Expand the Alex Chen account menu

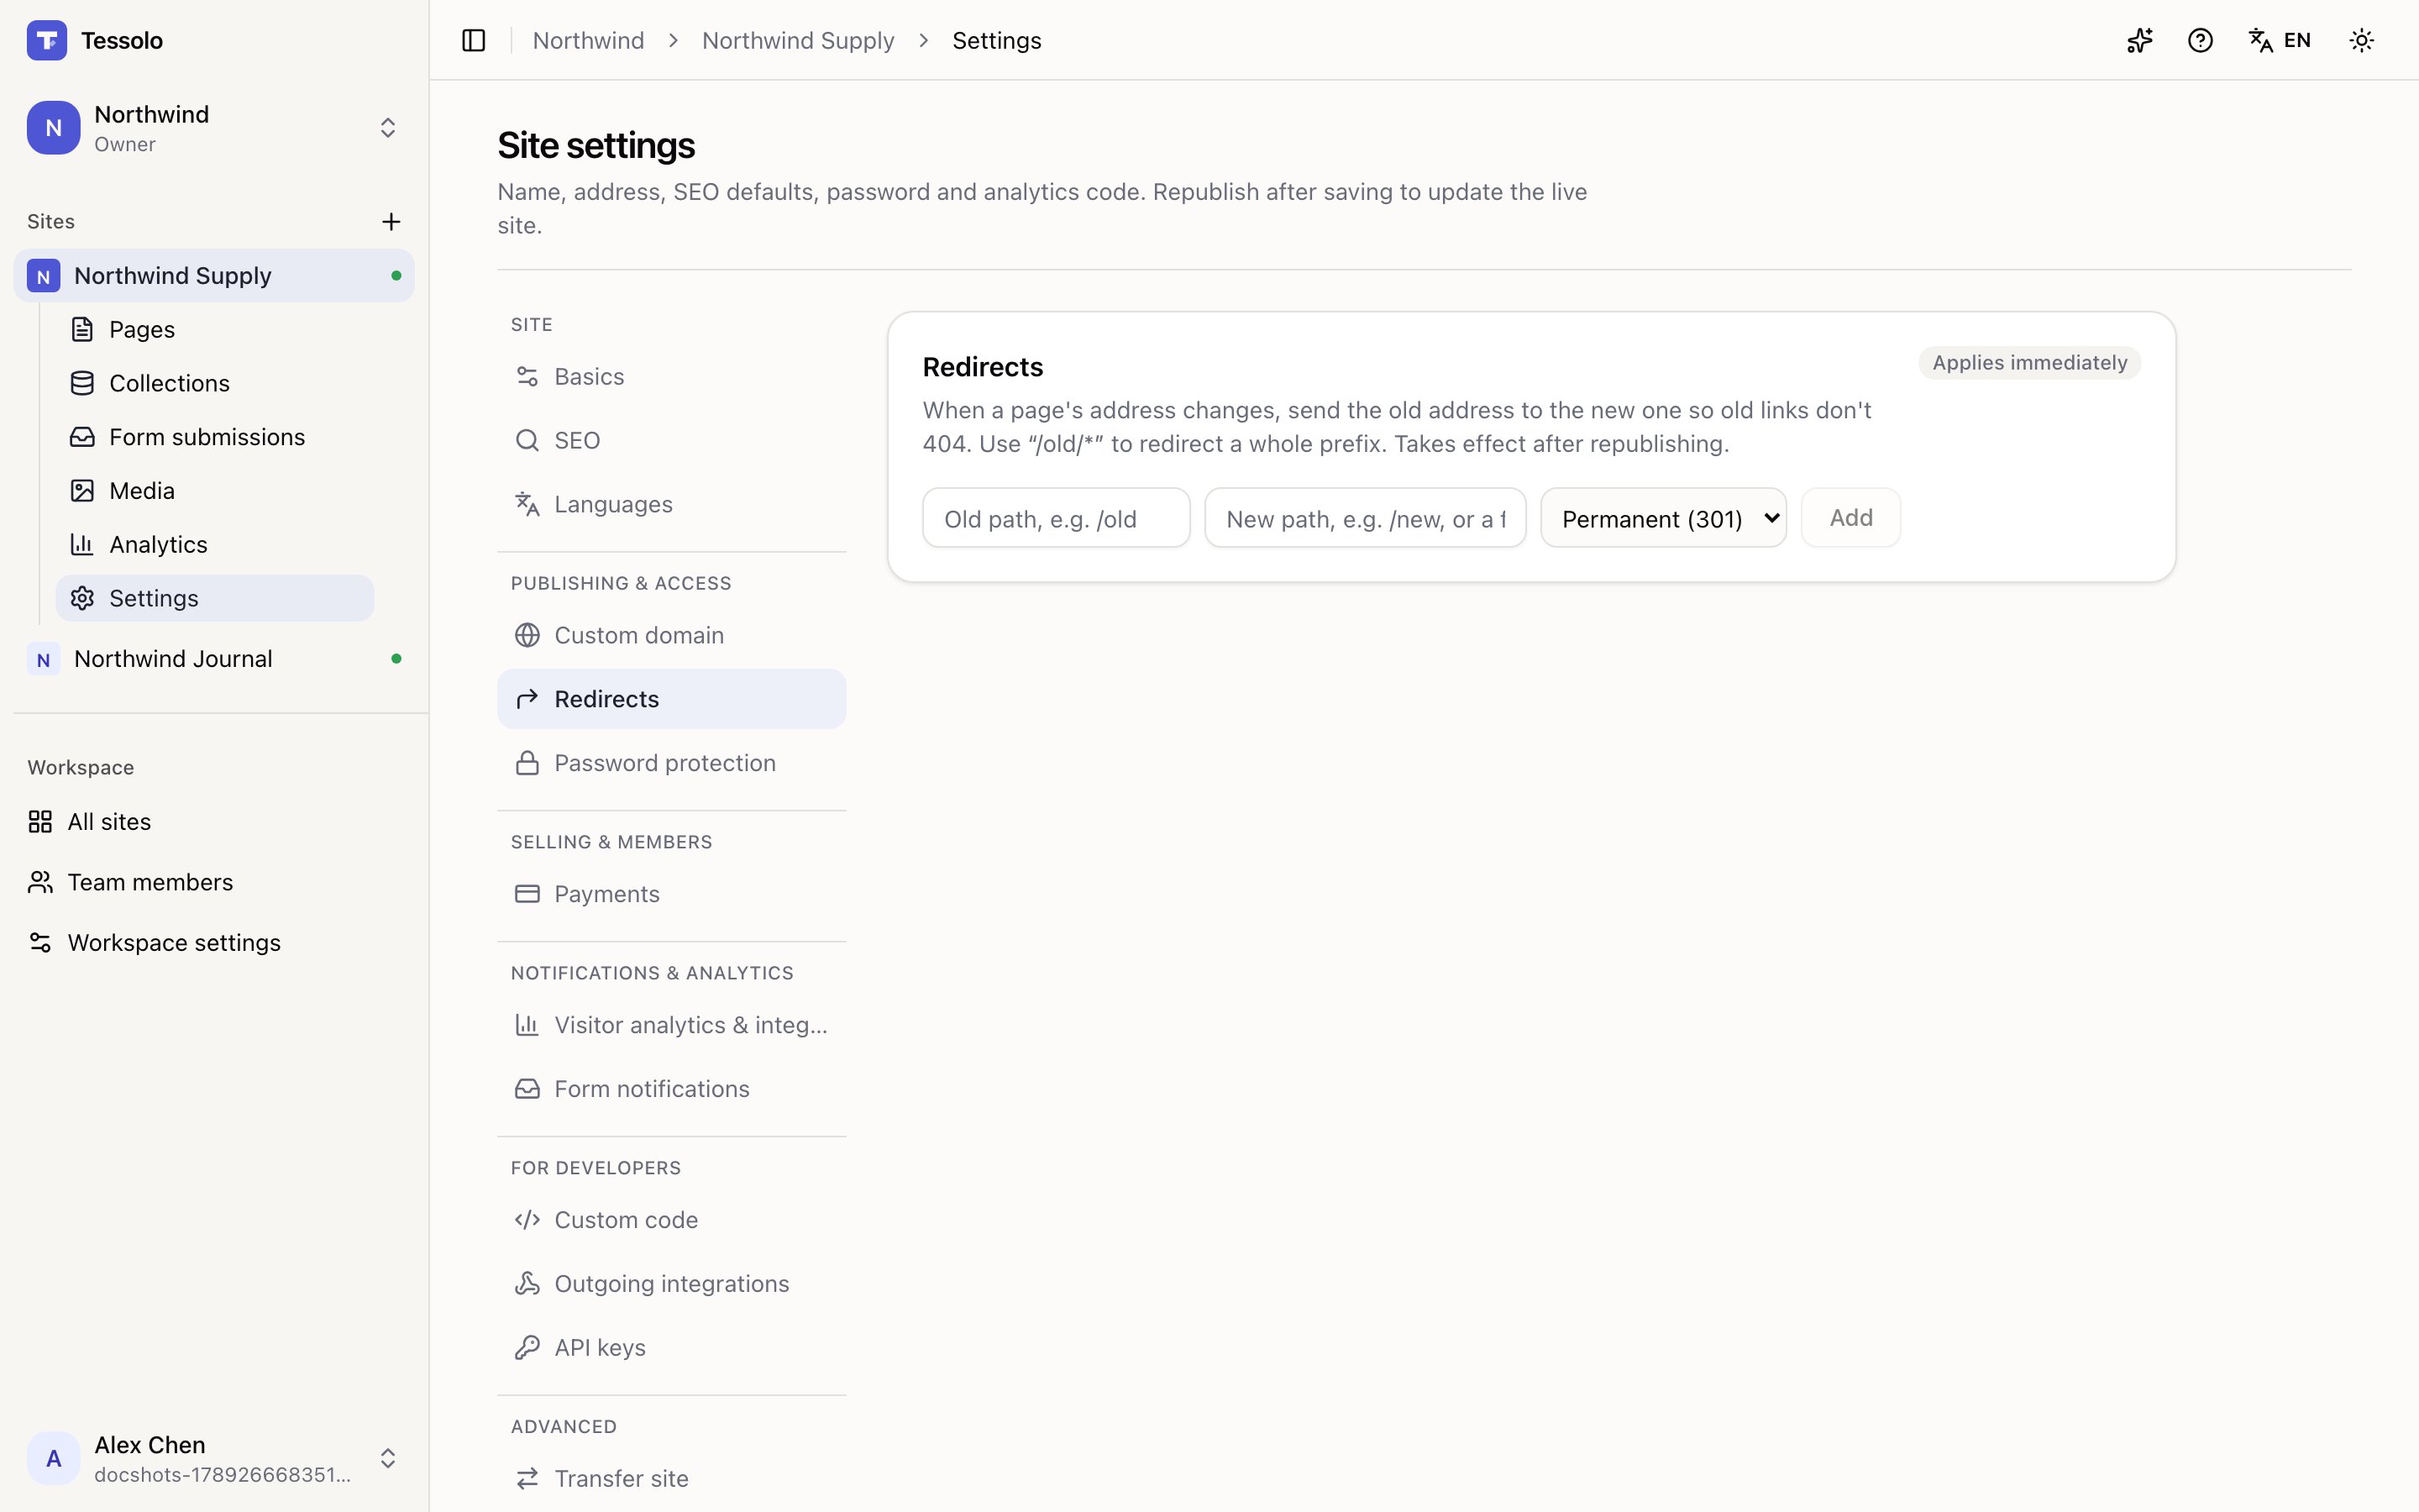[214, 1458]
